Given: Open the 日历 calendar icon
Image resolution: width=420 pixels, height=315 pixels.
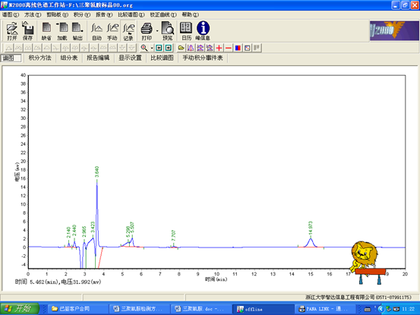Looking at the screenshot, I should click(186, 31).
